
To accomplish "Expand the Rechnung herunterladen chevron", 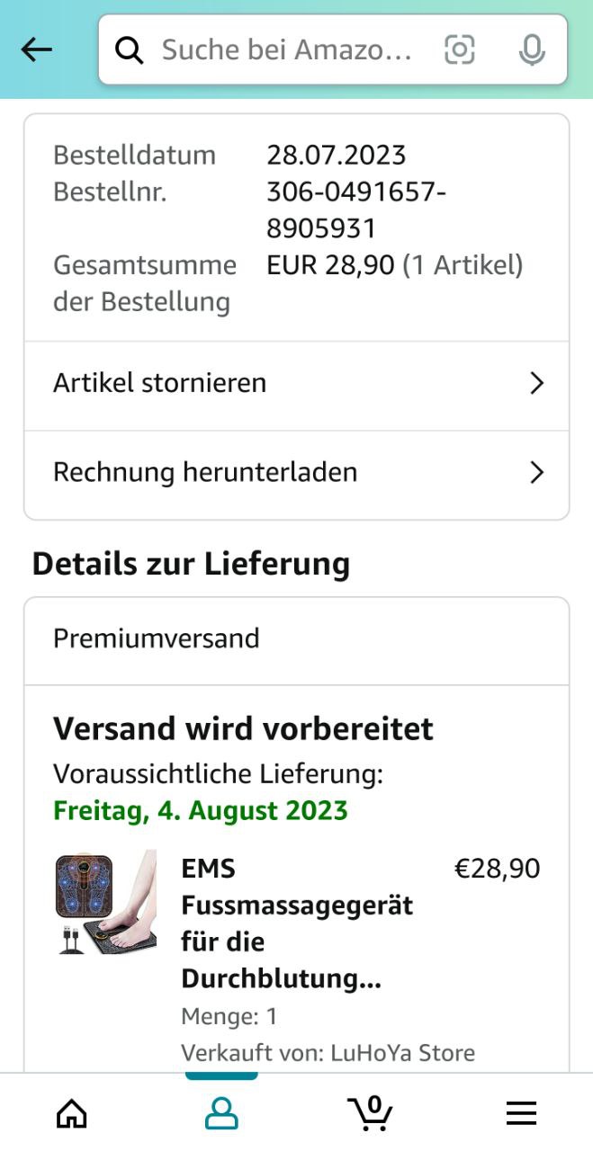I will 537,473.
